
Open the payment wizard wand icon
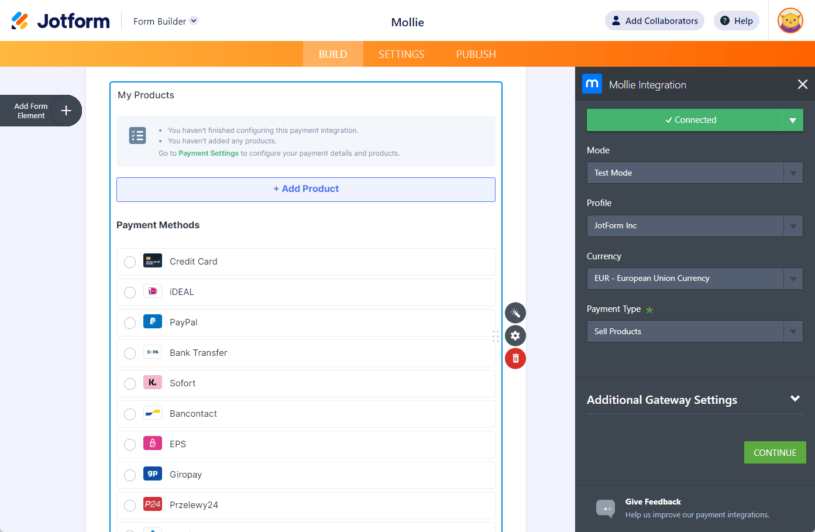tap(515, 313)
